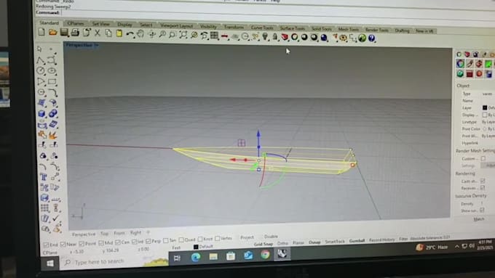Click the padlock Lock objects icon

tap(275, 37)
